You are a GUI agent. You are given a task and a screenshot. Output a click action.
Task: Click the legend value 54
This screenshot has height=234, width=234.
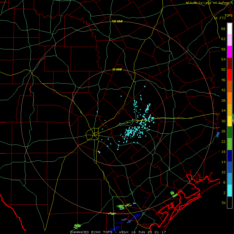point(223,59)
